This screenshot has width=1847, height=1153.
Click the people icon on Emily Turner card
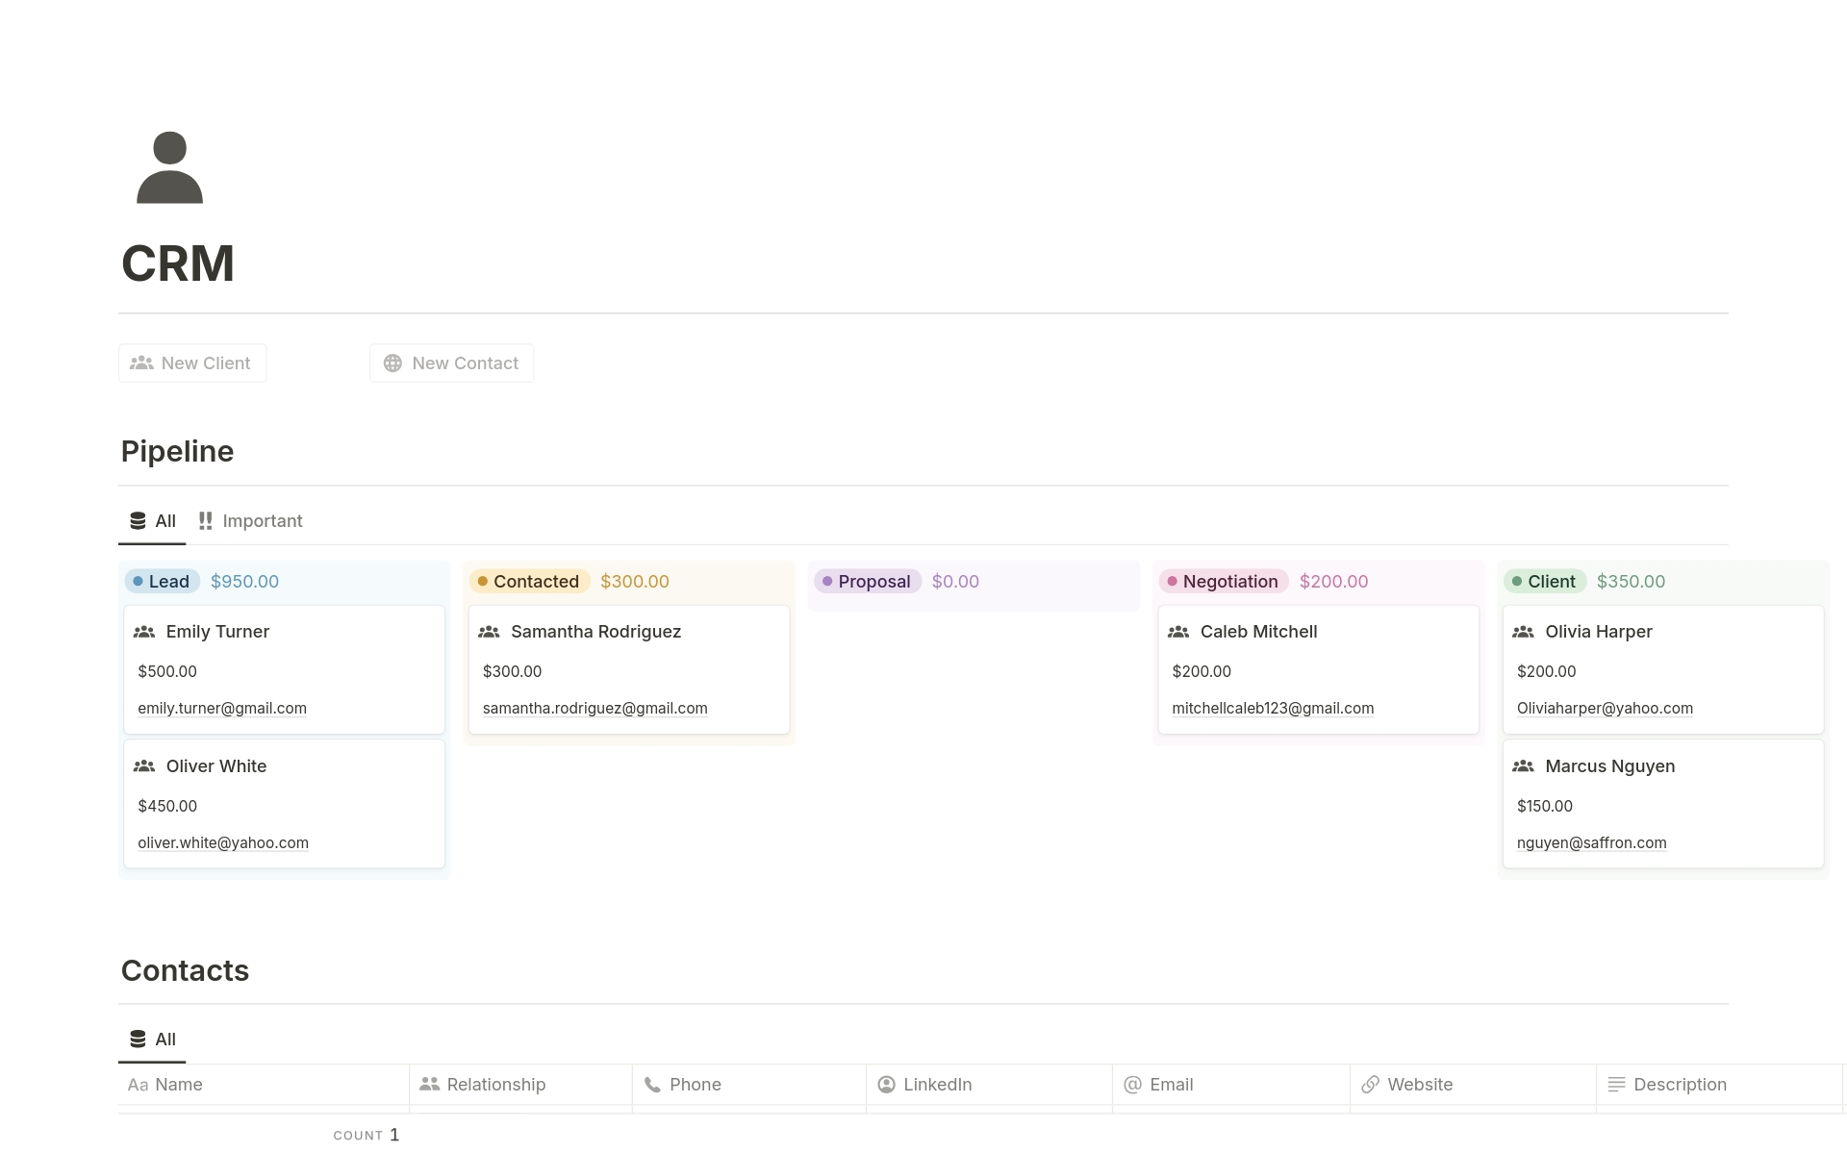[x=144, y=632]
